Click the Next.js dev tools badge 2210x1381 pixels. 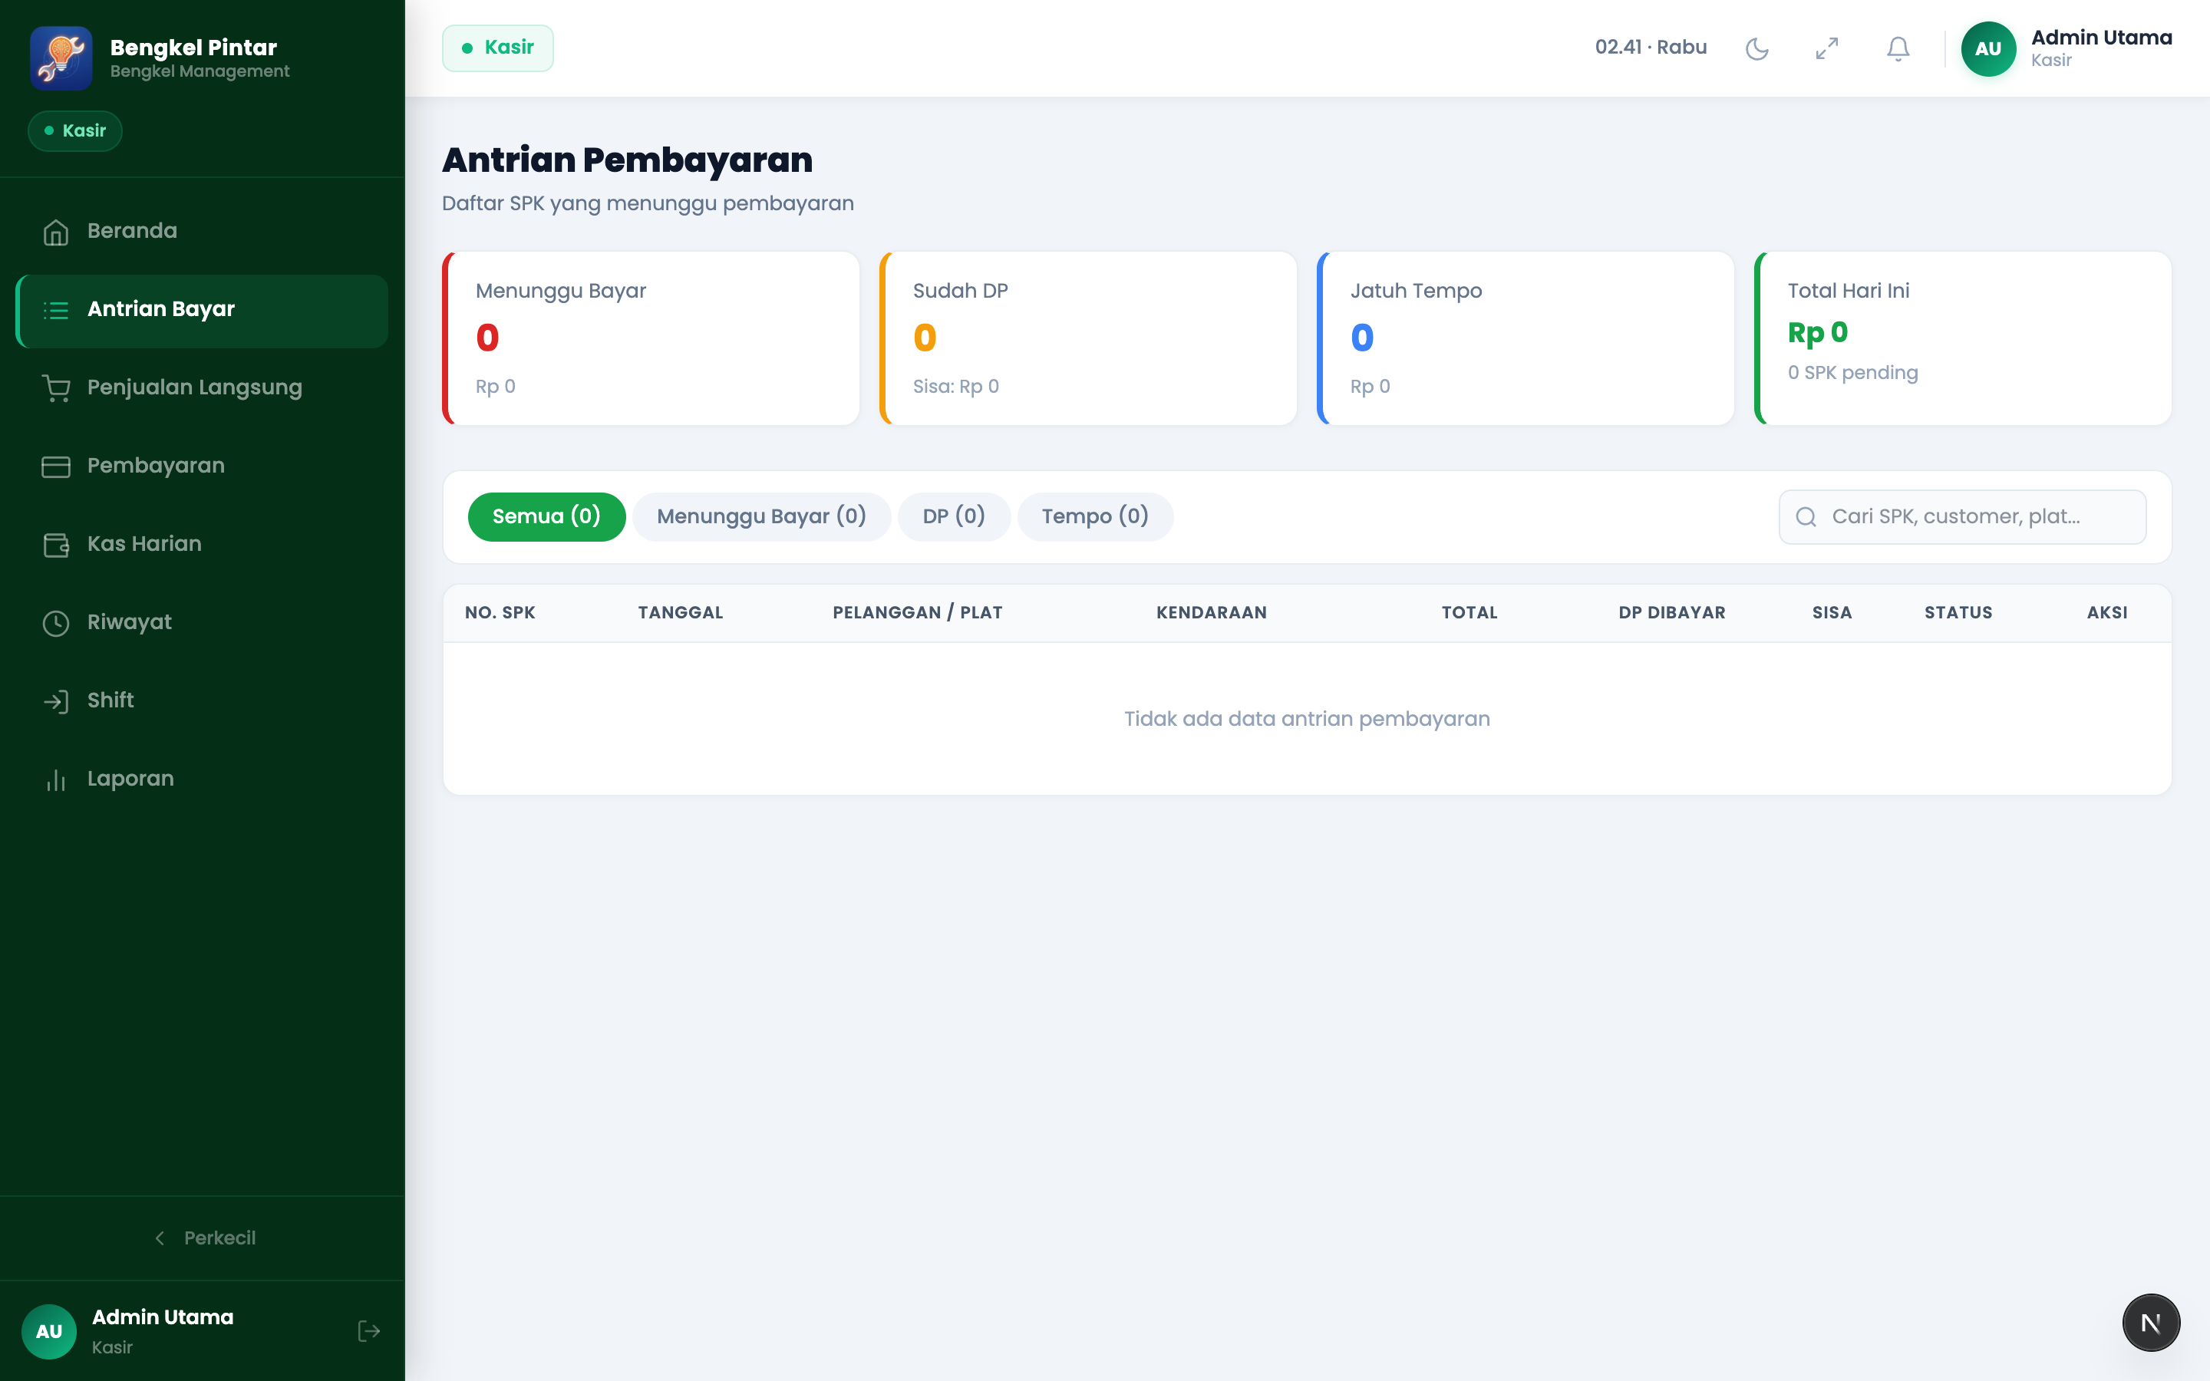click(2151, 1323)
